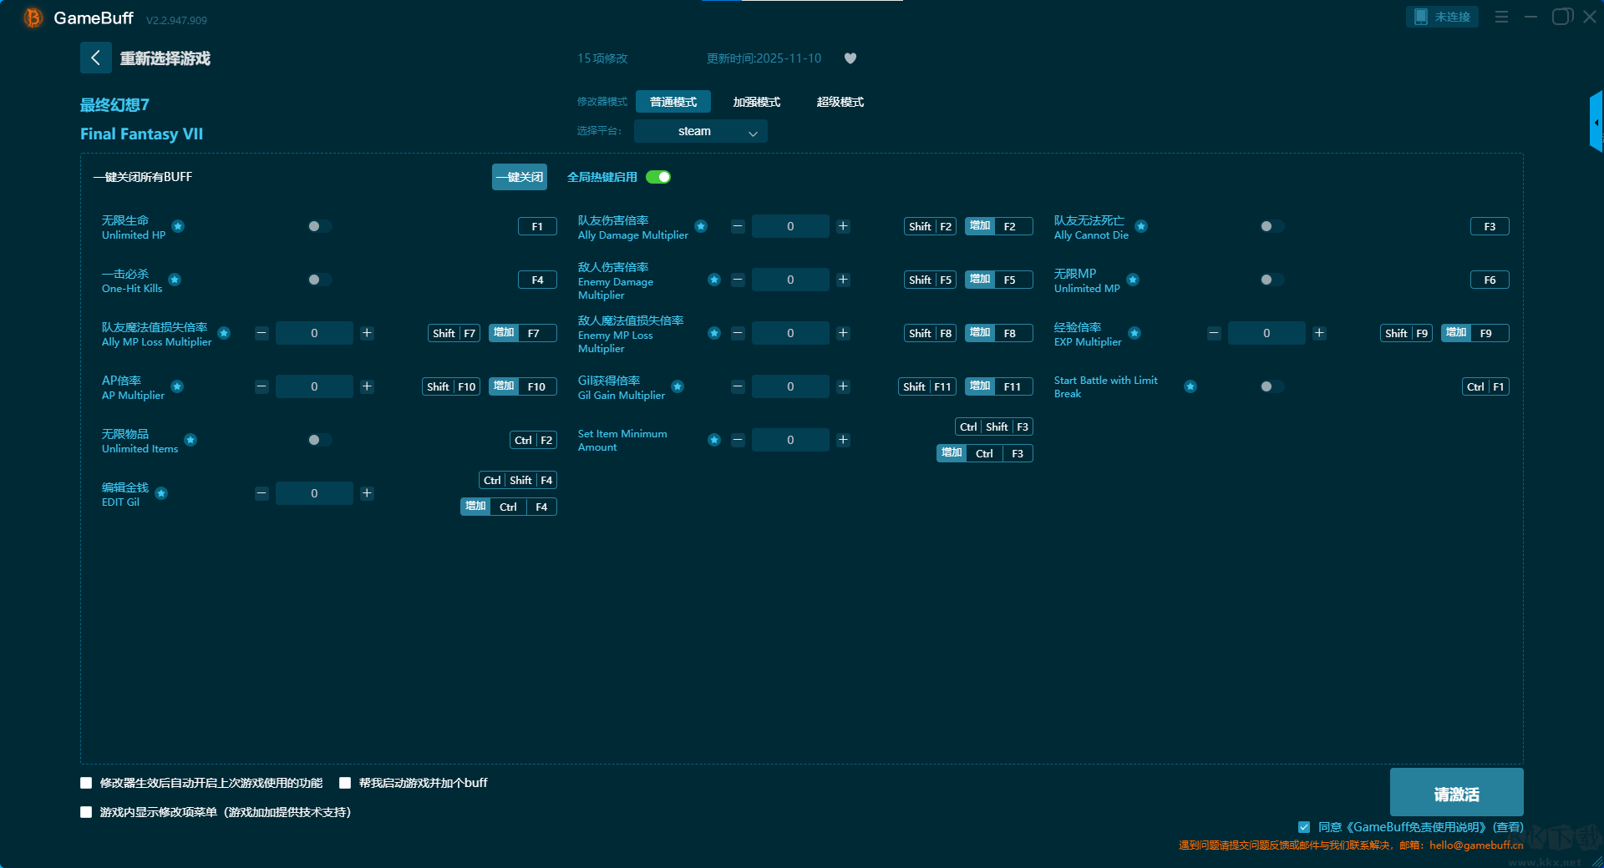Click the back arrow beside 重新选择游戏
Image resolution: width=1604 pixels, height=868 pixels.
coord(95,58)
